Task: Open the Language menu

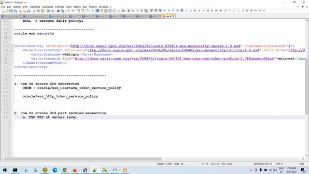Action: [x=47, y=7]
